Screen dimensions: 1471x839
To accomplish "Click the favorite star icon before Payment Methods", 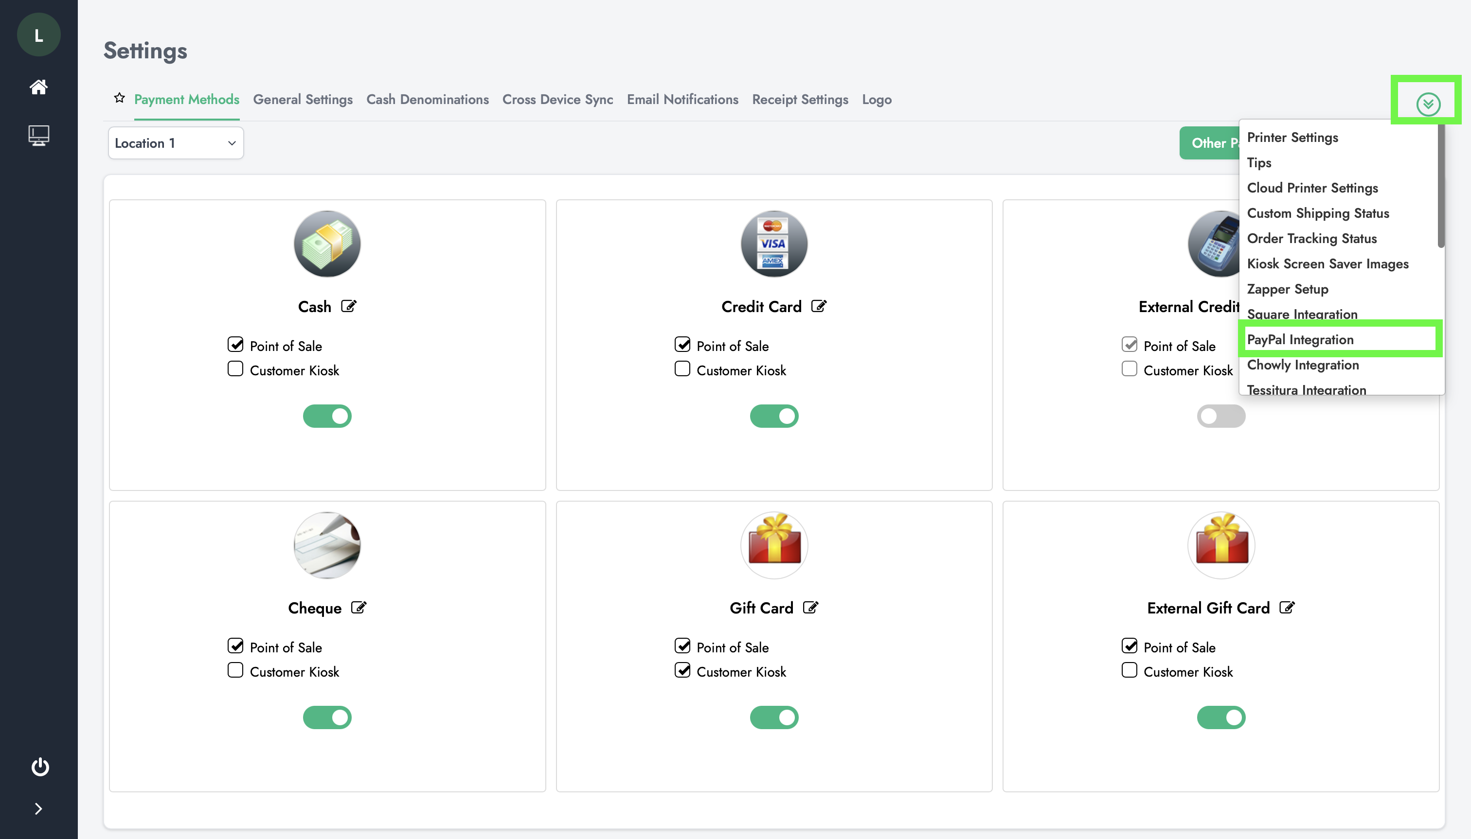I will 119,98.
